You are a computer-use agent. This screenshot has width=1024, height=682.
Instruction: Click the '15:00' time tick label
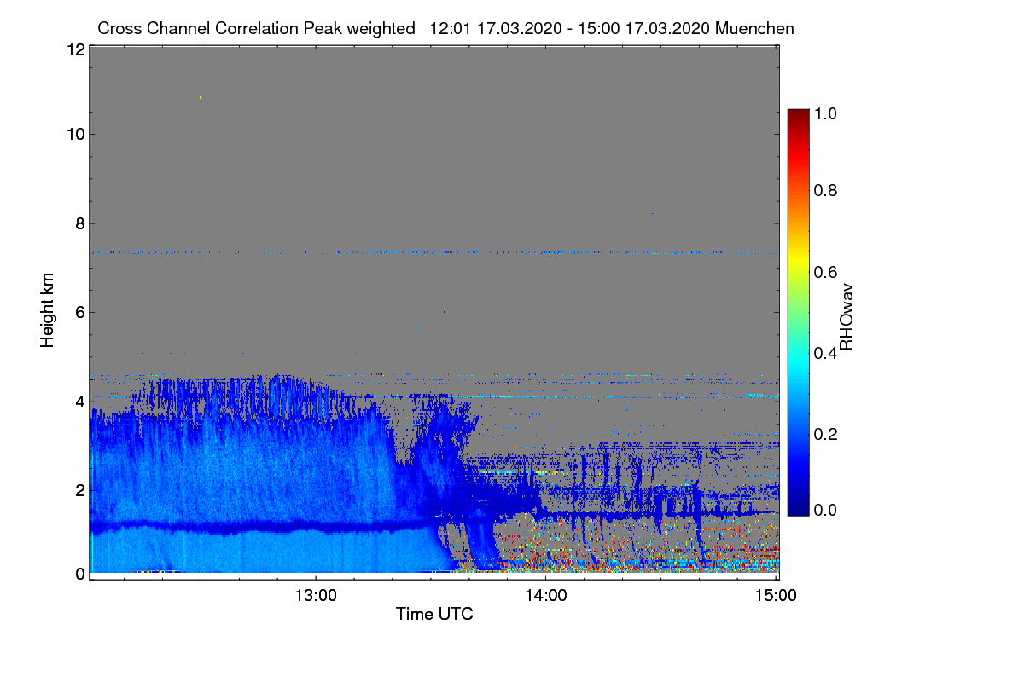point(777,596)
